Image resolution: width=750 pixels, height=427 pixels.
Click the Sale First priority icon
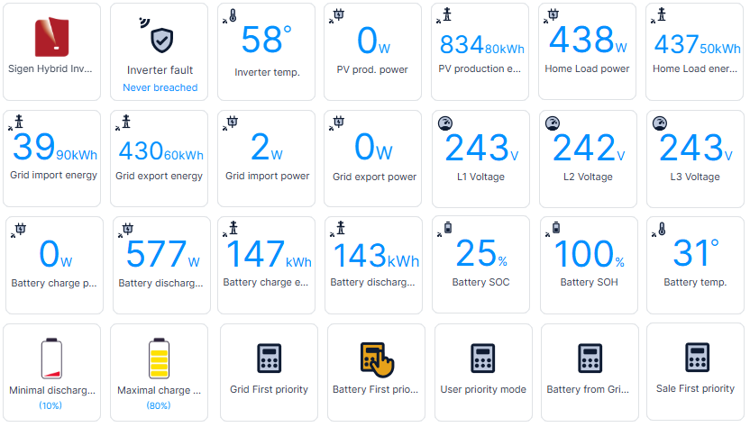pos(695,359)
